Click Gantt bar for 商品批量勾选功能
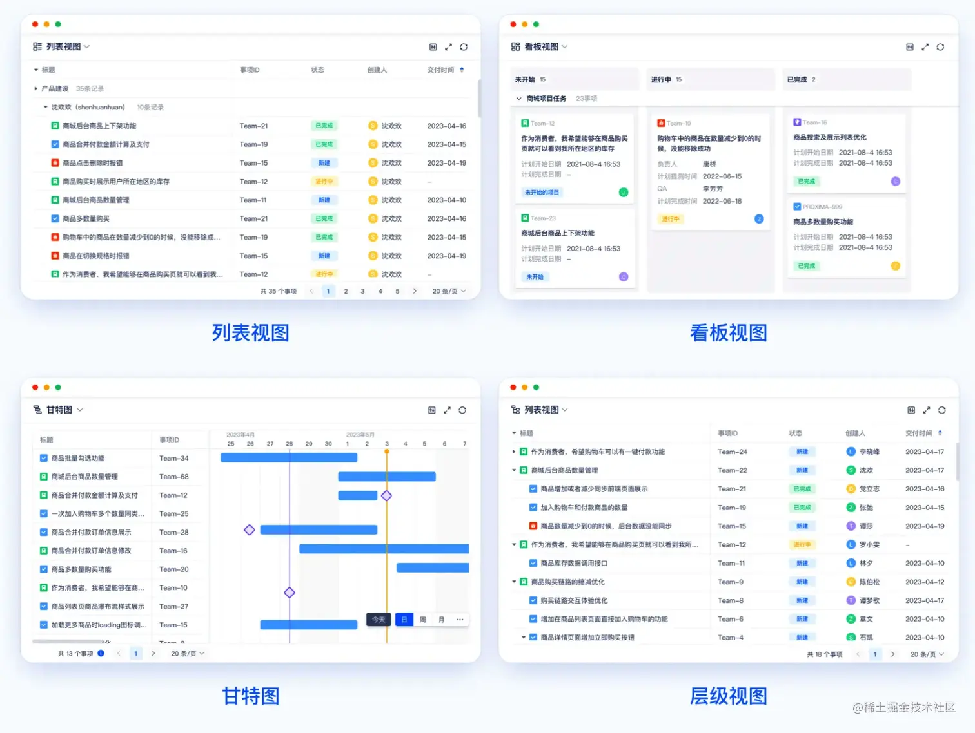Image resolution: width=975 pixels, height=733 pixels. pyautogui.click(x=289, y=458)
